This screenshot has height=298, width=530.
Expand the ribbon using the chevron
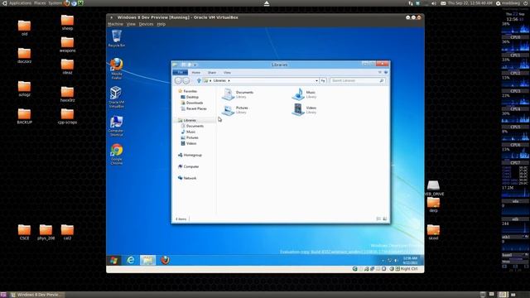[379, 72]
